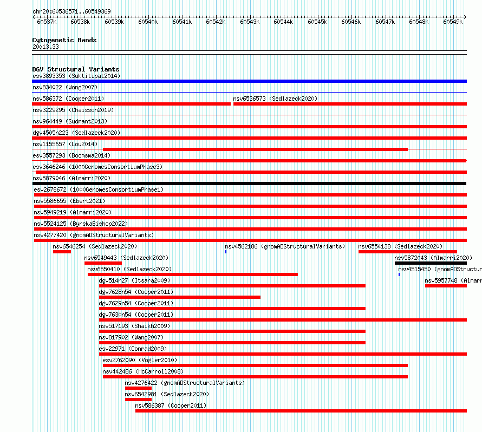482x432 pixels.
Task: Click esv2762090 (Vogler2010) label
Action: point(140,360)
